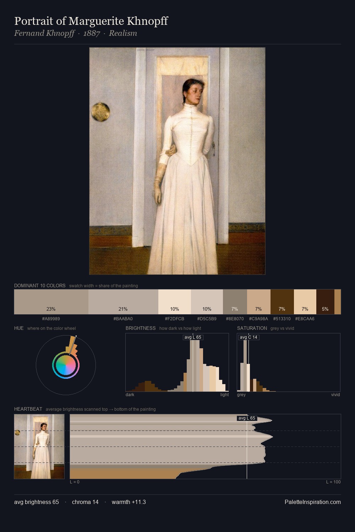Image resolution: width=355 pixels, height=532 pixels.
Task: Click the #C9A98A tan swatch
Action: (259, 302)
